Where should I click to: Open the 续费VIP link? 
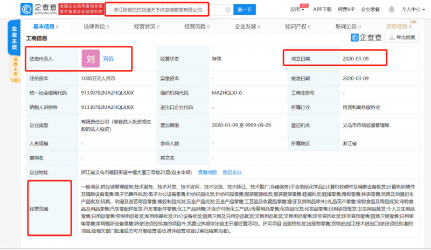click(x=346, y=9)
